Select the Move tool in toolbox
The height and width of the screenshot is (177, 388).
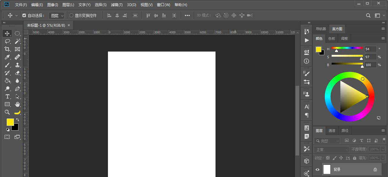click(x=7, y=33)
